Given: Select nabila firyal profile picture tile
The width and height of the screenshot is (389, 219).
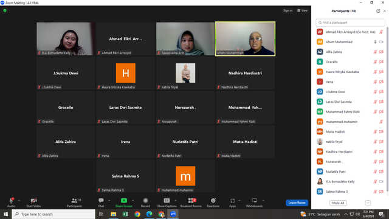Looking at the screenshot, I should tap(185, 73).
